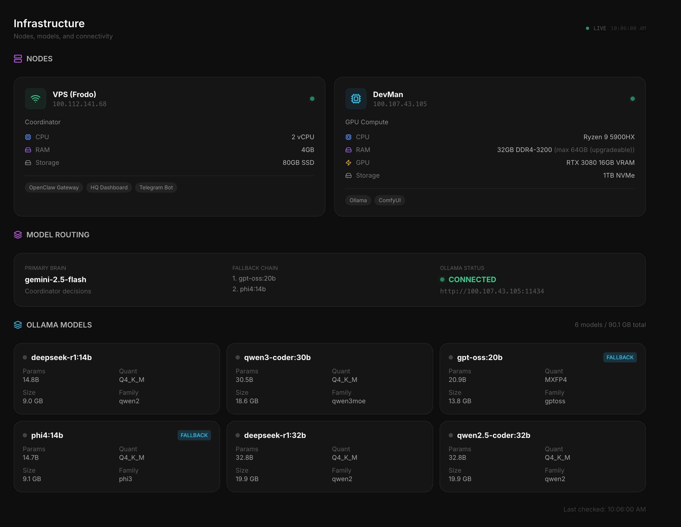Click the CONNECTED status text
This screenshot has height=527, width=681.
pyautogui.click(x=472, y=280)
